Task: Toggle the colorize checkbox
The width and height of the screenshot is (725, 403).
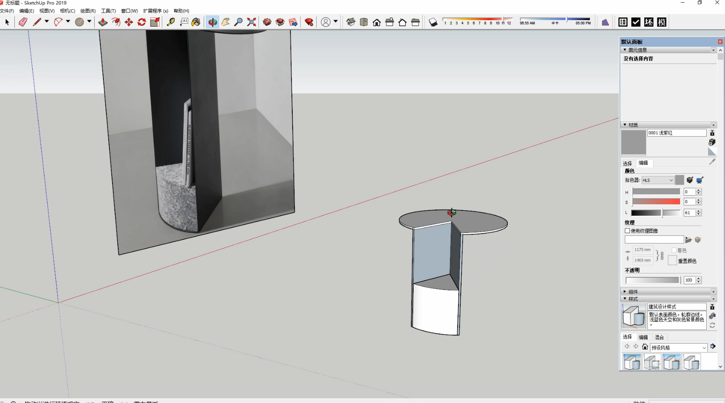Action: coord(674,250)
